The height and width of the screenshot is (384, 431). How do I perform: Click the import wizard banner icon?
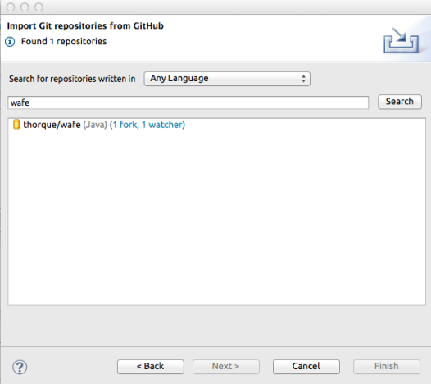tap(401, 40)
